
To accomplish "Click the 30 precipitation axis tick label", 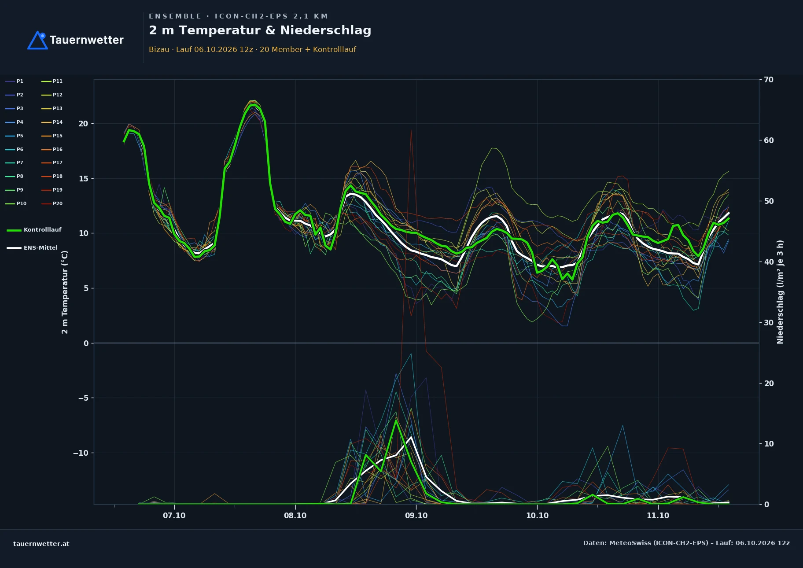I will (769, 323).
